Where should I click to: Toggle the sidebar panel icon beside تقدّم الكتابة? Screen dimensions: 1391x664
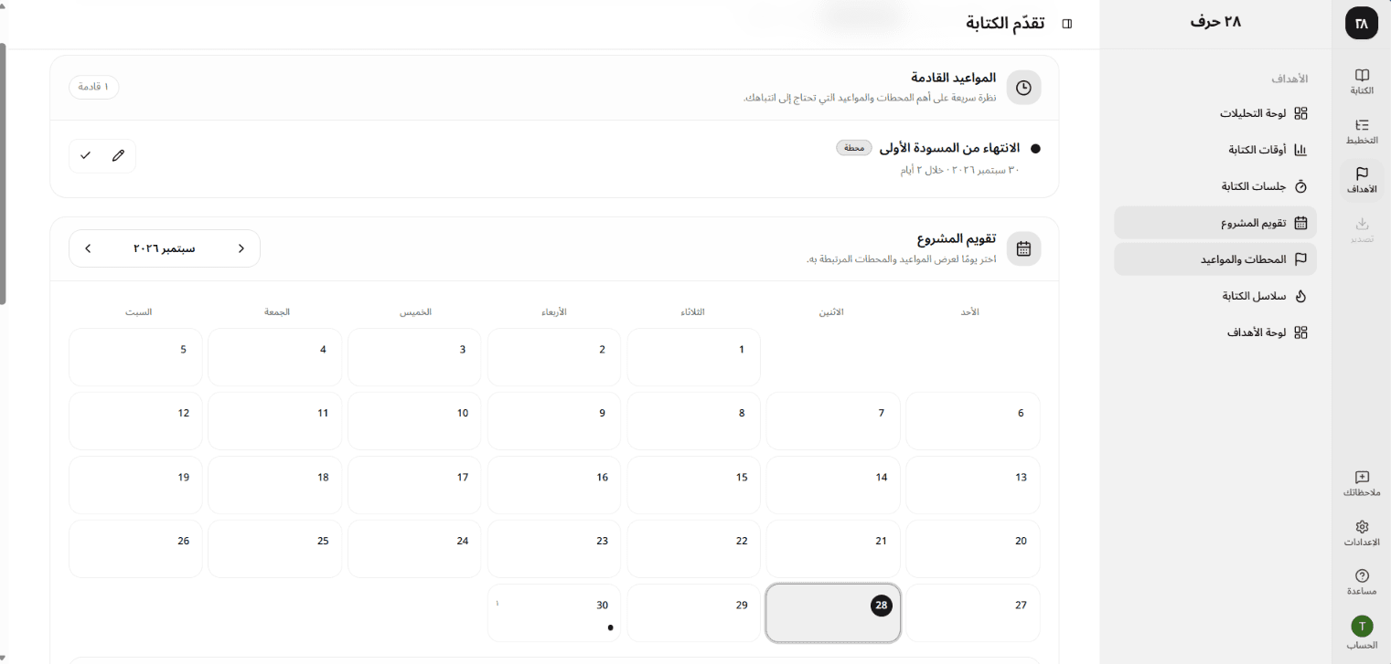(x=1066, y=24)
